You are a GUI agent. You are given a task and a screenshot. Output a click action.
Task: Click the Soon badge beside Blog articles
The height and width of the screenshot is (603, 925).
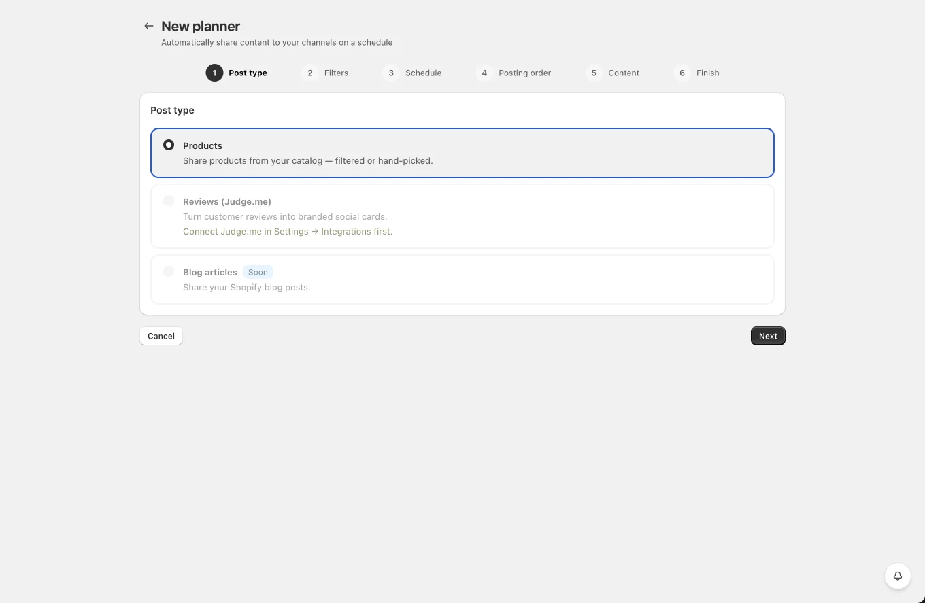pyautogui.click(x=258, y=272)
